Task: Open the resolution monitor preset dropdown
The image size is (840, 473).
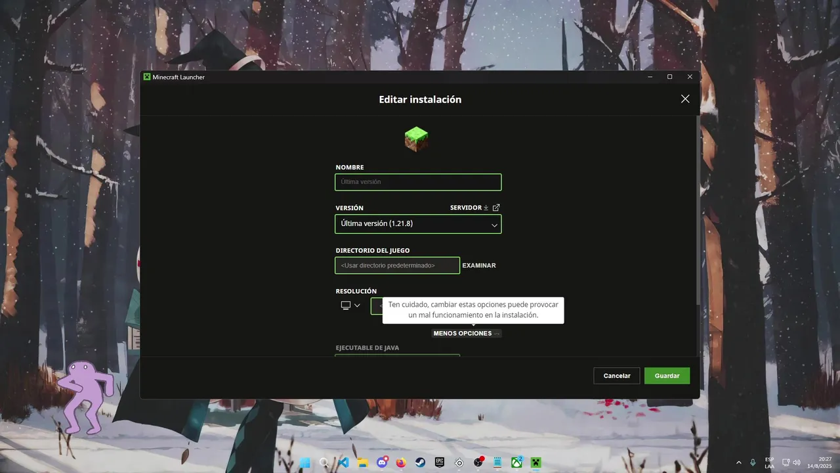Action: (350, 305)
